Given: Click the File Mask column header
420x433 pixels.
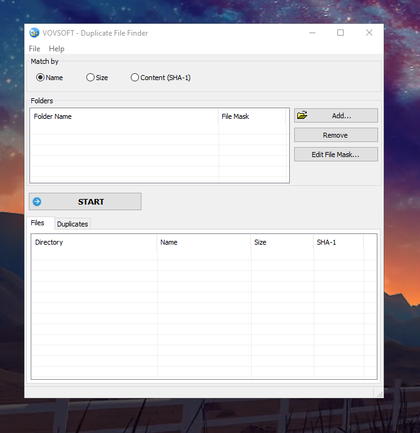Looking at the screenshot, I should pos(252,116).
